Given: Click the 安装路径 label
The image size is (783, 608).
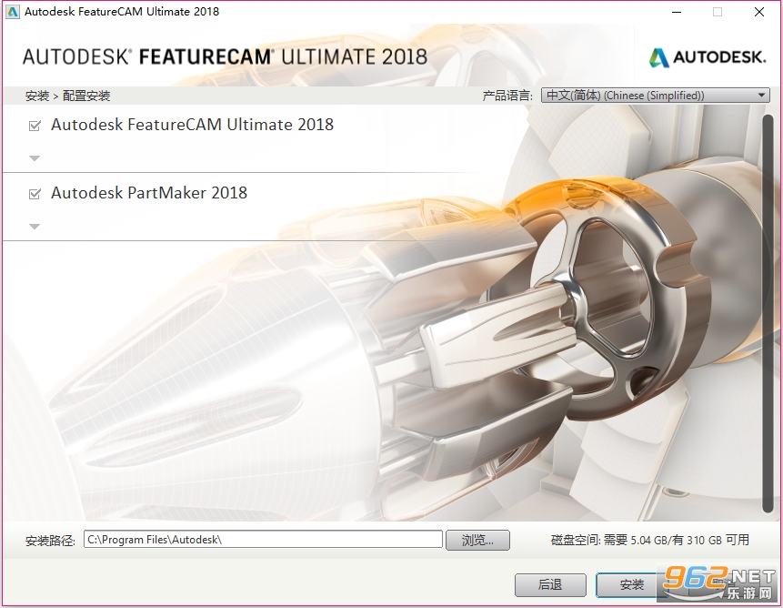Looking at the screenshot, I should pos(50,541).
